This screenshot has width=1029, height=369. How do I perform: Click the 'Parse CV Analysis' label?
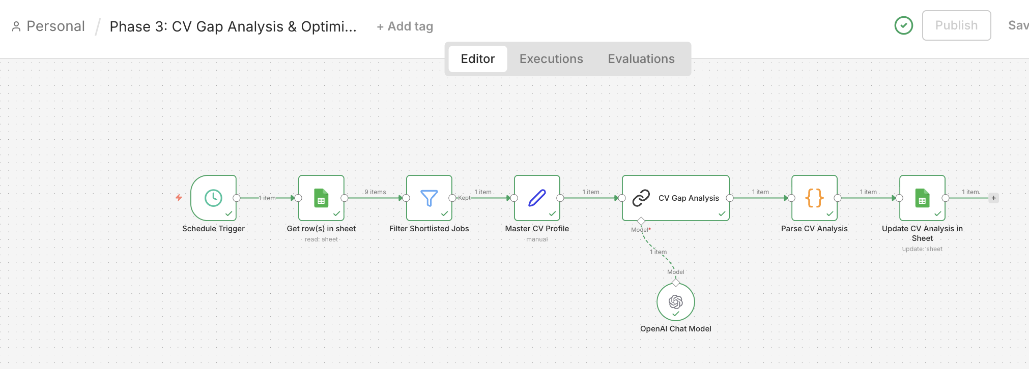tap(814, 229)
